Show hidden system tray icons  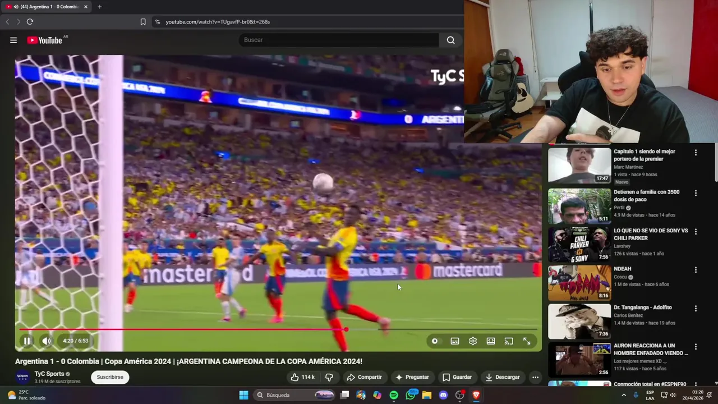(623, 395)
